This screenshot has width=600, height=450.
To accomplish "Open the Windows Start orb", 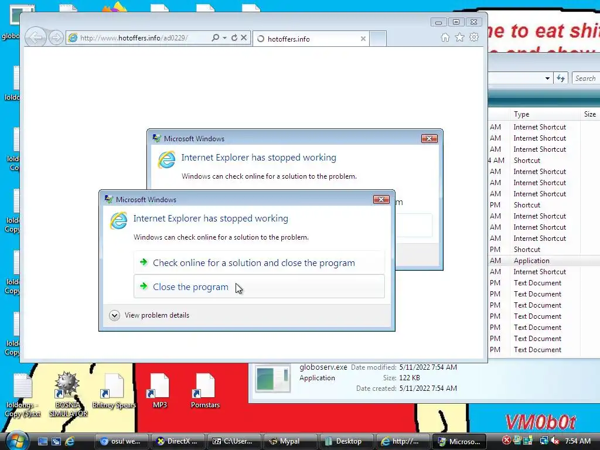I will (x=16, y=441).
